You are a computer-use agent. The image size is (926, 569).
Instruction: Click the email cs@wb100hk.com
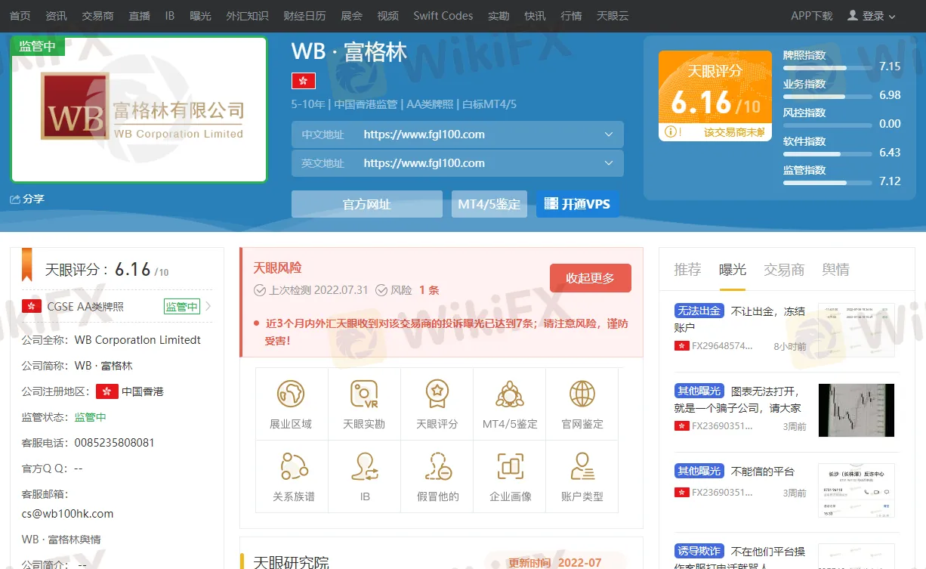point(67,514)
